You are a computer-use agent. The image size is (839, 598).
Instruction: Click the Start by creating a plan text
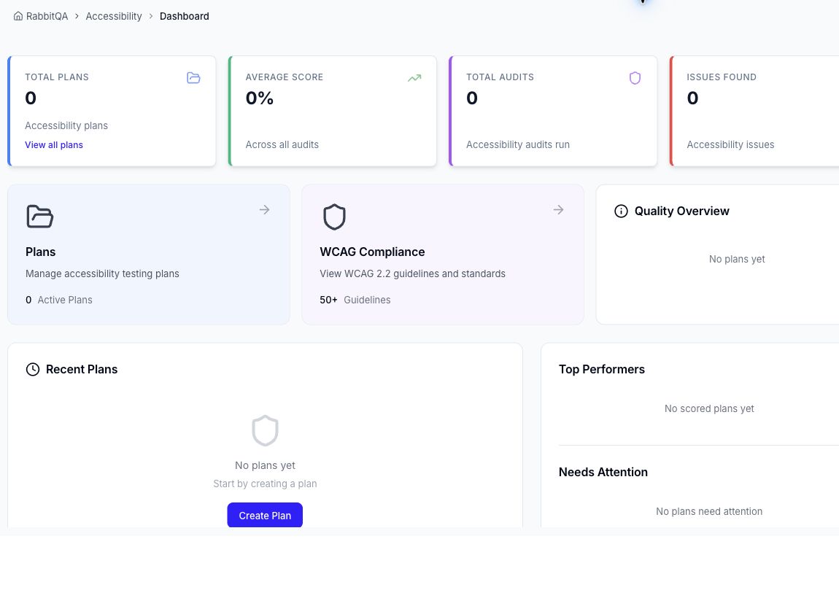coord(265,484)
